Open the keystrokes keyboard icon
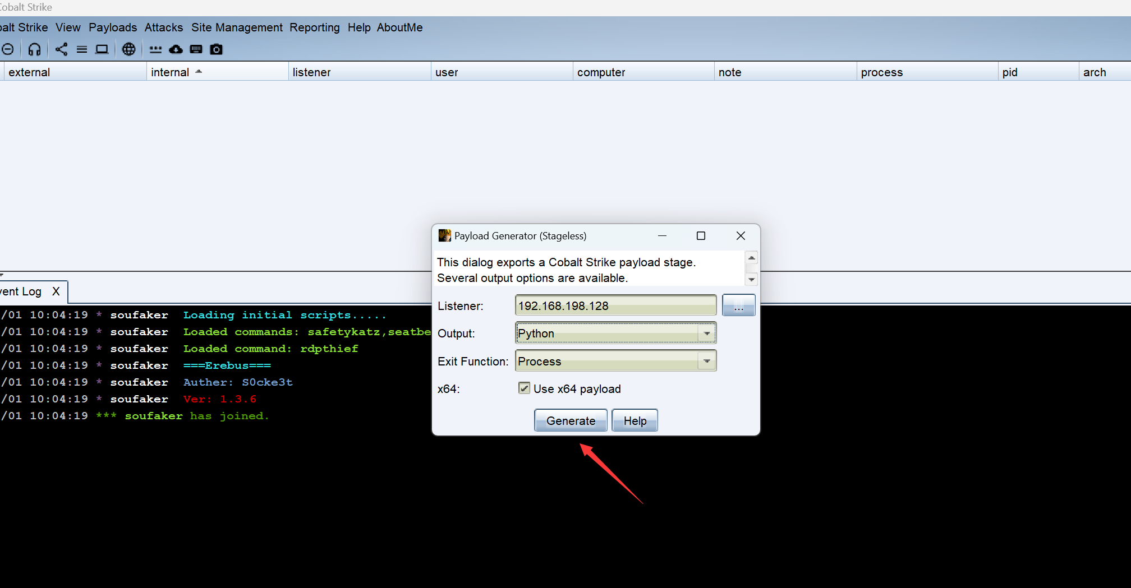The height and width of the screenshot is (588, 1131). click(196, 49)
